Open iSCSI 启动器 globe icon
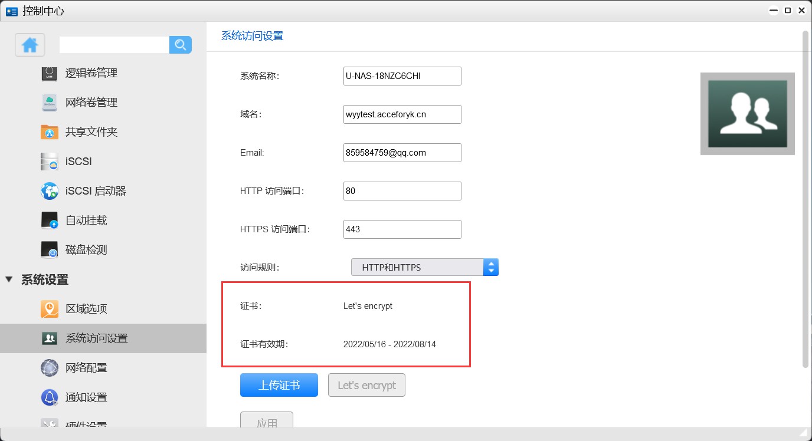The image size is (812, 441). pyautogui.click(x=50, y=191)
